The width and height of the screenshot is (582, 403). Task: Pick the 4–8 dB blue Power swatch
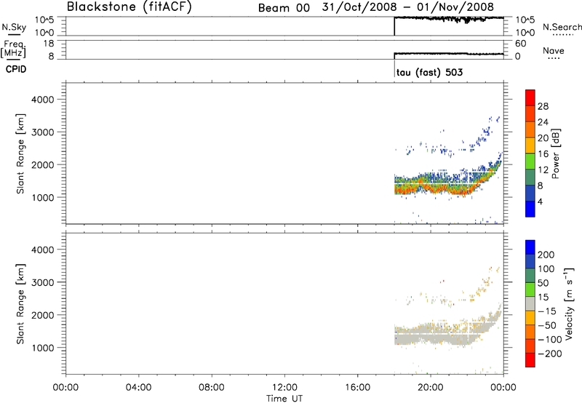(530, 193)
